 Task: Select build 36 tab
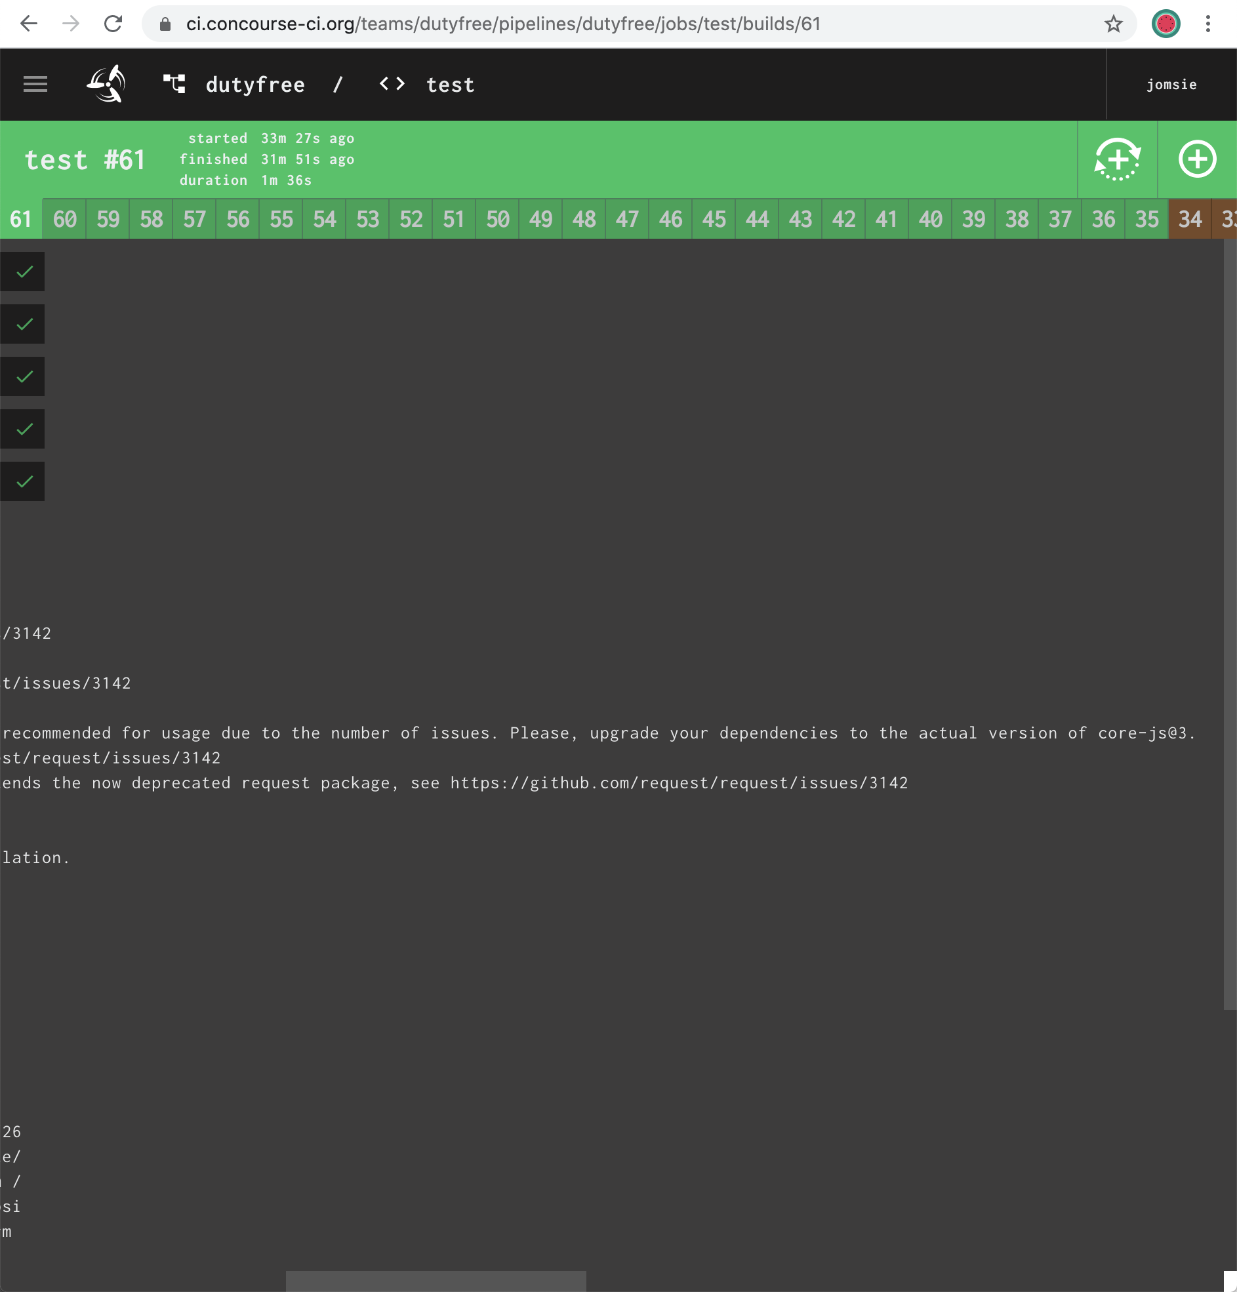[x=1104, y=219]
